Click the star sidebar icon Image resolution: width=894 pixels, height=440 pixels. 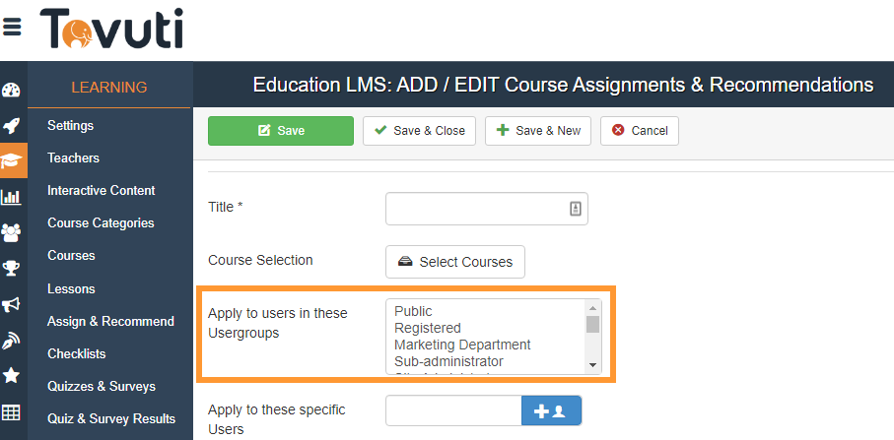pyautogui.click(x=12, y=375)
